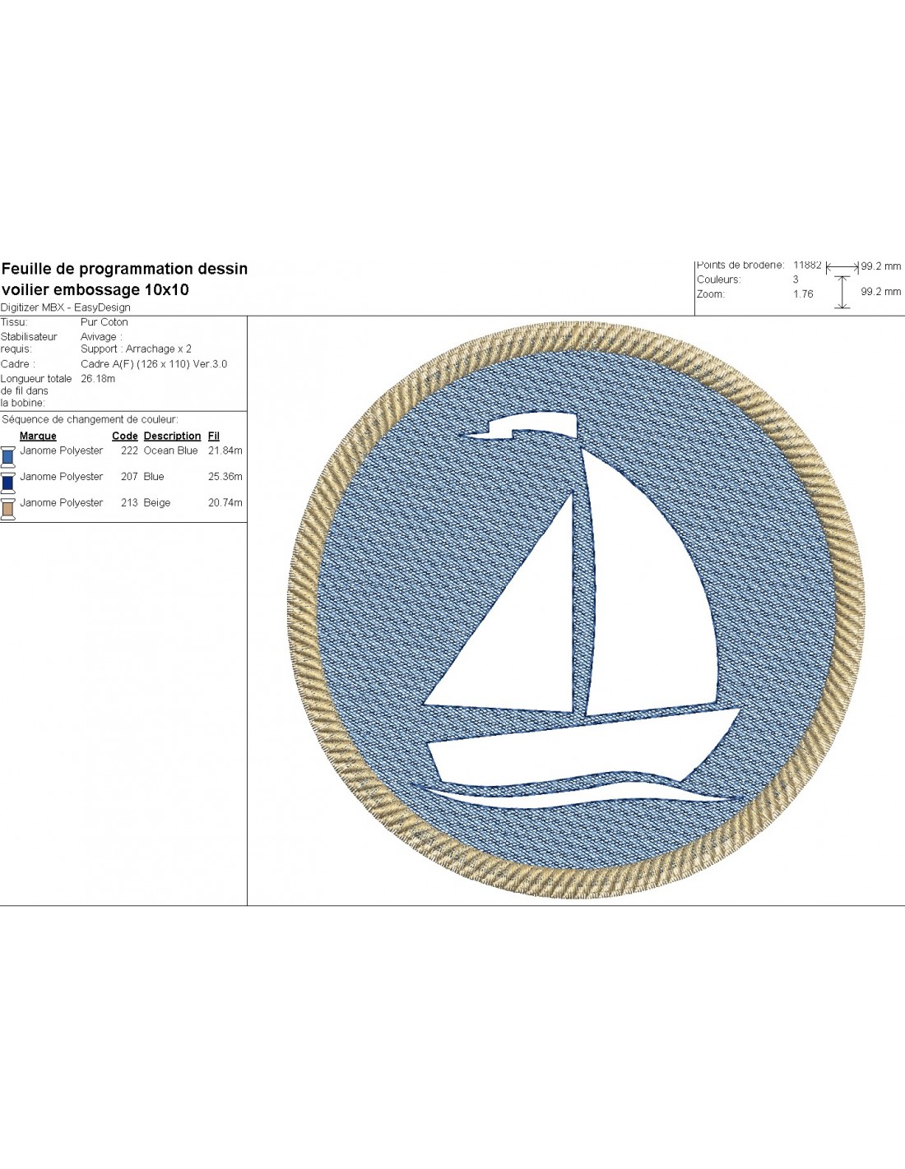
Task: Click the Blue 207 thread spool icon
Action: click(8, 482)
